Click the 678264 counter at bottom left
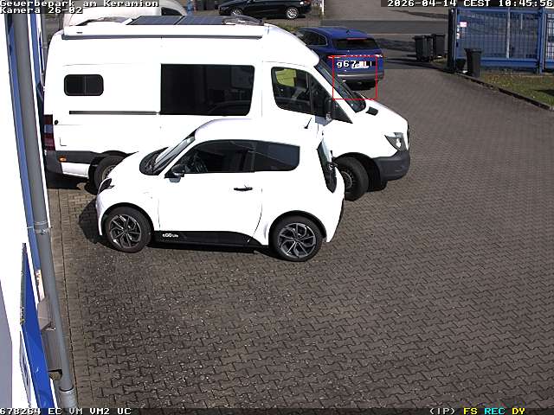The height and width of the screenshot is (415, 554). coord(21,411)
